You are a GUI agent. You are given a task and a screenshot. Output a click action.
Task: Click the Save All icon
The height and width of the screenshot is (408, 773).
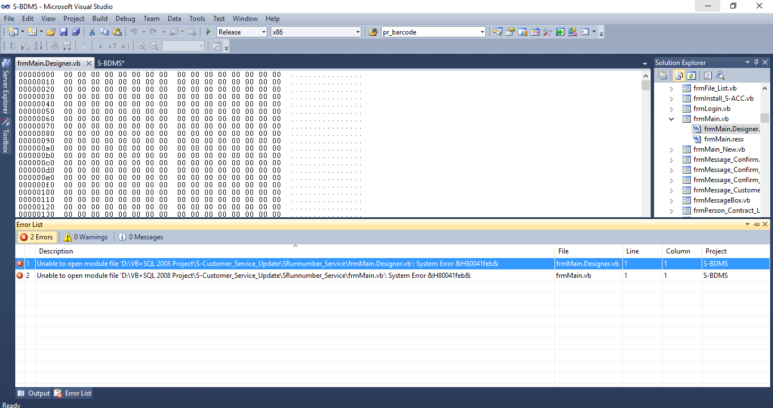[76, 32]
